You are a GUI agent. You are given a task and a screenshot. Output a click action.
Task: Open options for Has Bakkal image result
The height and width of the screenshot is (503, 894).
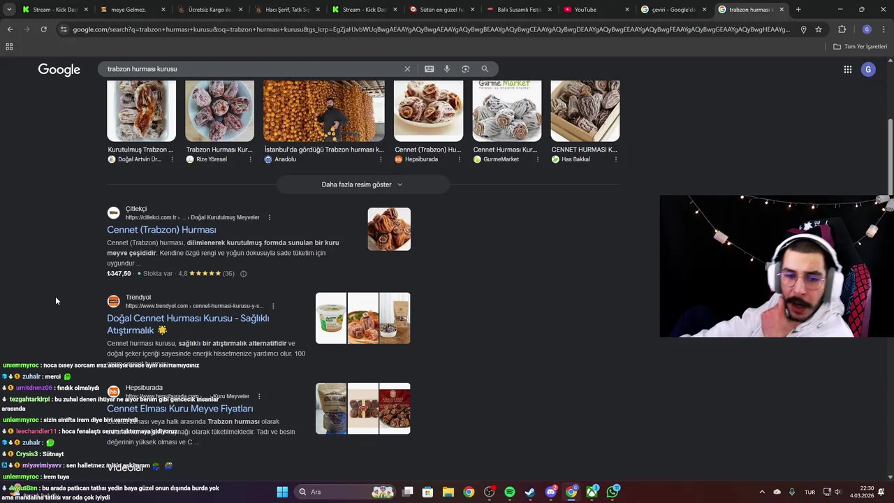616,159
